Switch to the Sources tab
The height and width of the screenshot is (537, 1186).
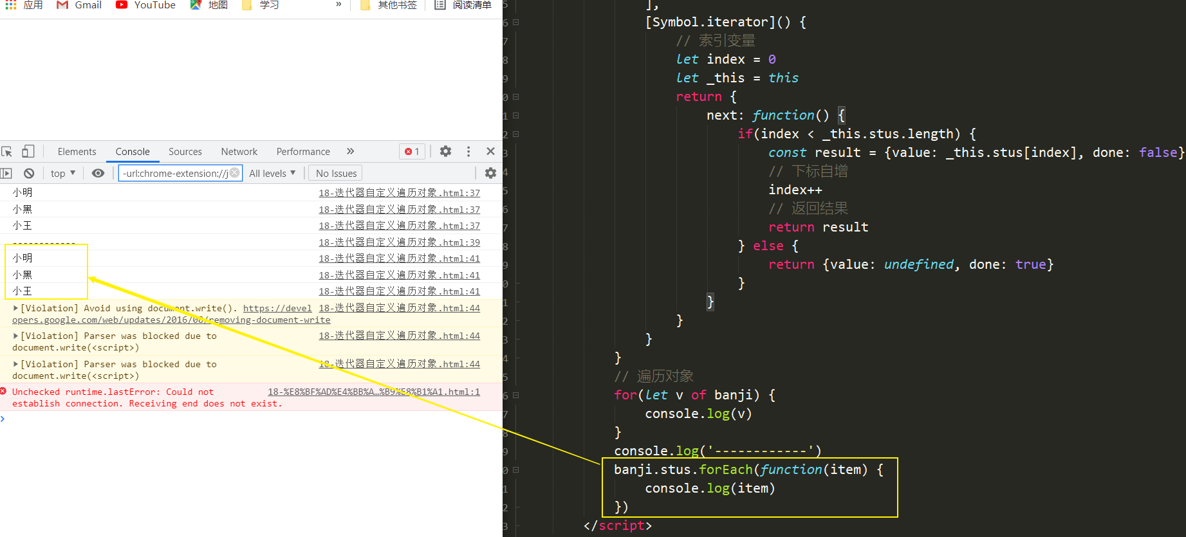coord(185,152)
